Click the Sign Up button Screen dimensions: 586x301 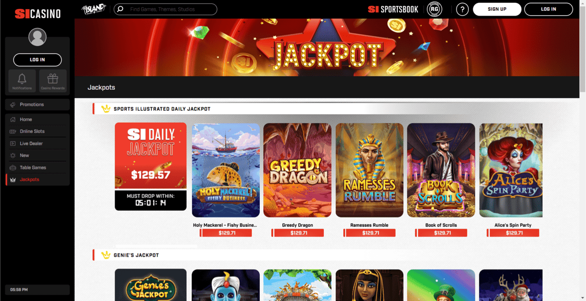tap(497, 9)
